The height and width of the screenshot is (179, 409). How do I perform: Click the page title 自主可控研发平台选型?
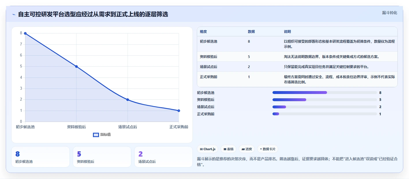93,14
